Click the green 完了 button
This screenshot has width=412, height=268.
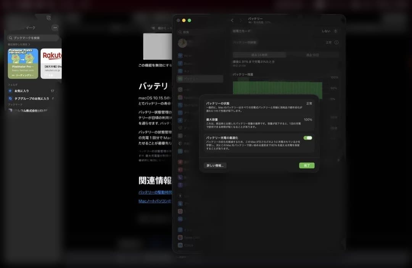coord(307,165)
